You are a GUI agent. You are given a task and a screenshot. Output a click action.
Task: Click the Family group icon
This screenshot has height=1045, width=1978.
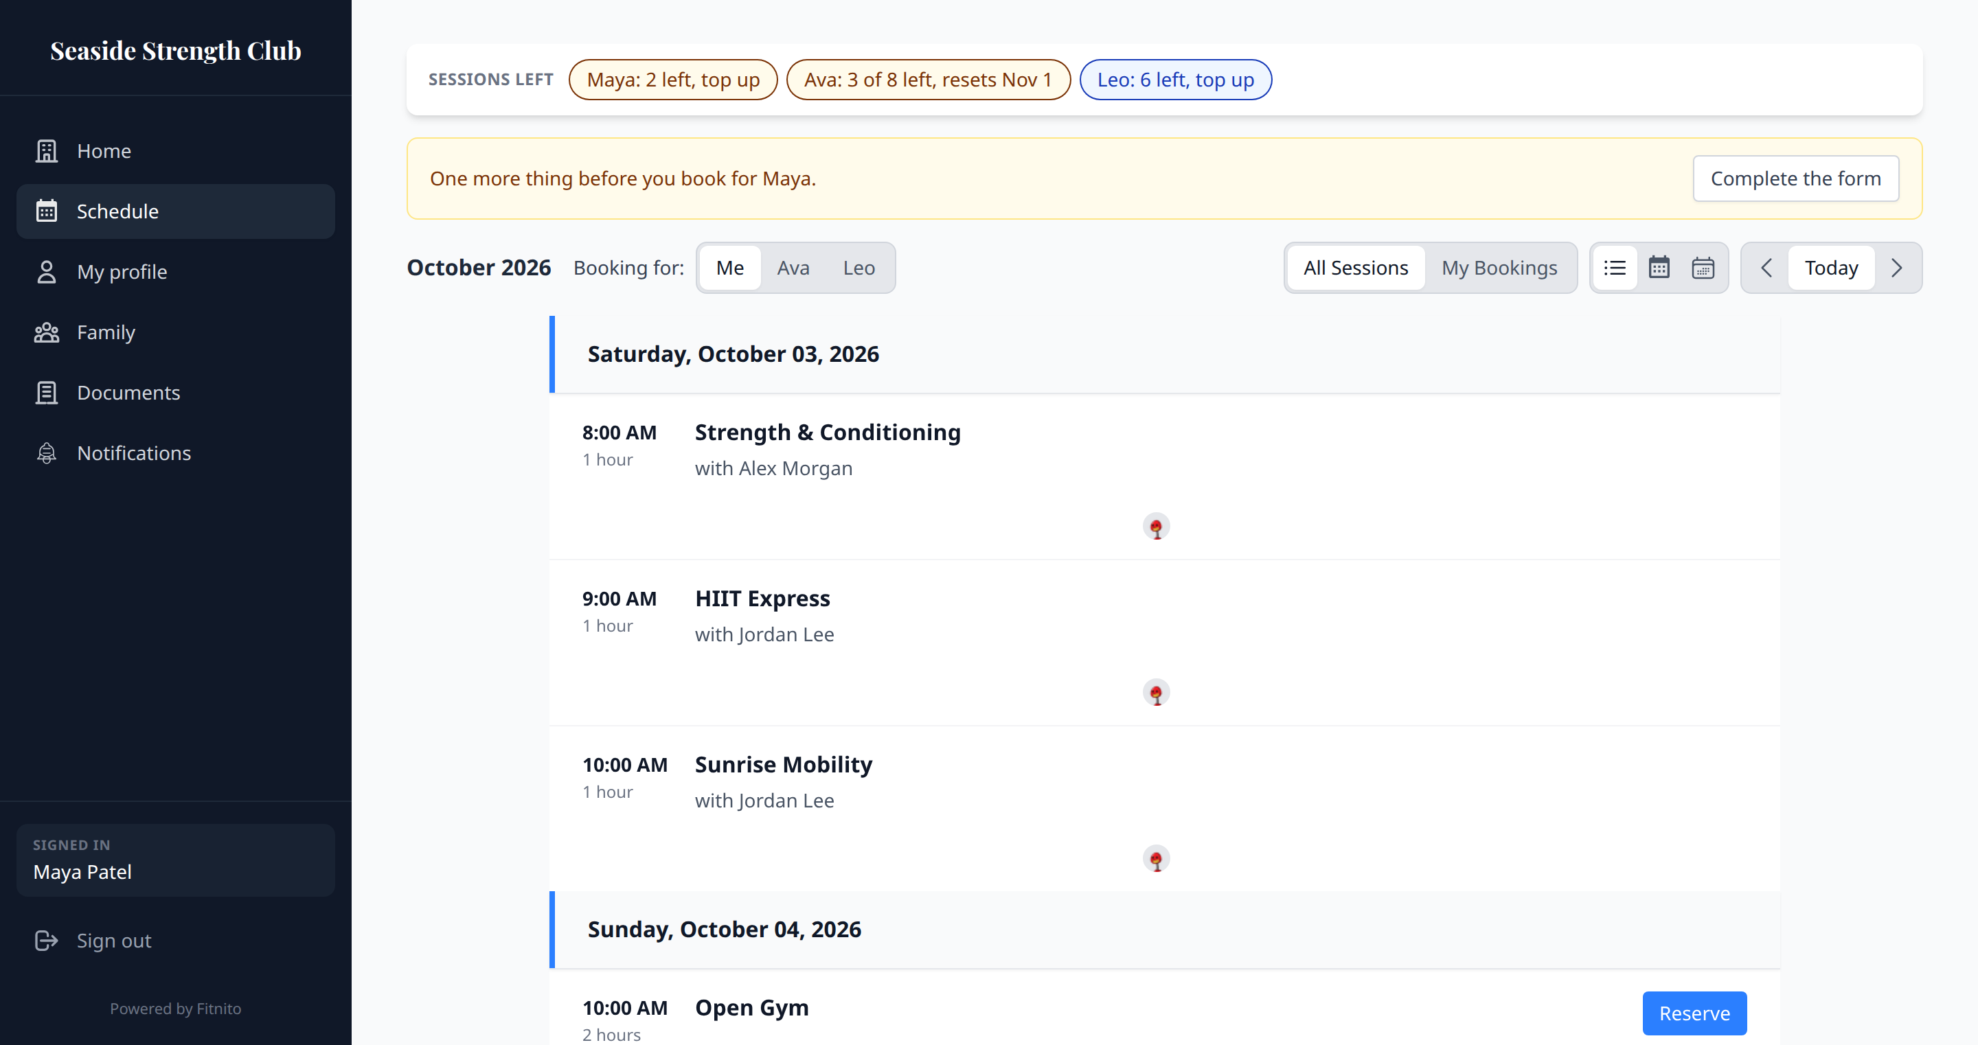click(x=47, y=332)
